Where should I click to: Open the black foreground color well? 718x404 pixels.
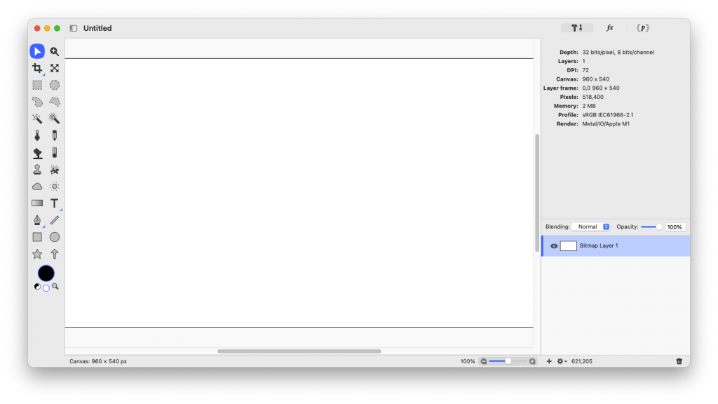coord(46,274)
